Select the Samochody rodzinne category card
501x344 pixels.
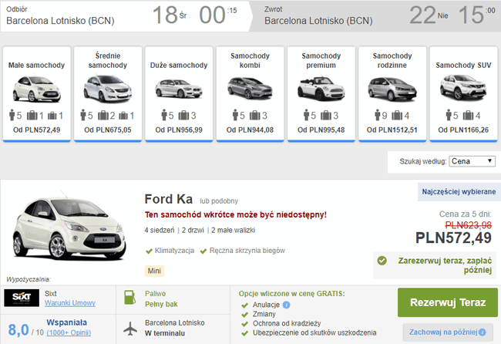[392, 94]
